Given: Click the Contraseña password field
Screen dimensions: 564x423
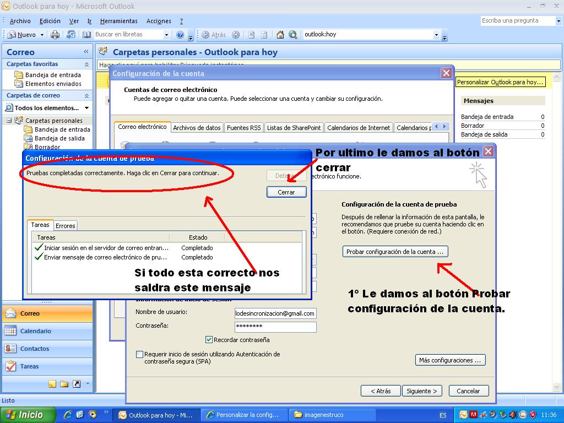Looking at the screenshot, I should point(275,327).
